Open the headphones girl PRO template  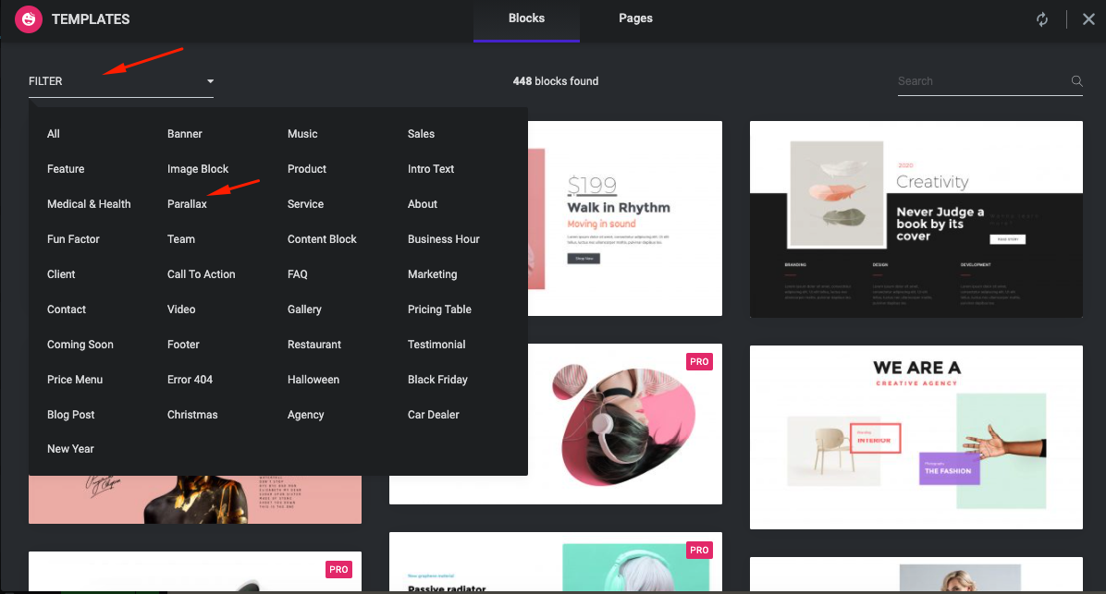point(625,424)
